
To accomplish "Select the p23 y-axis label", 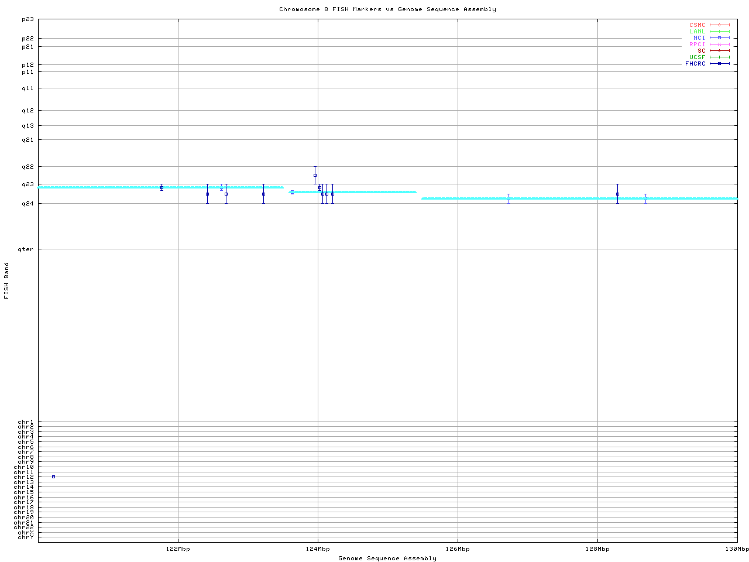I will coord(28,19).
